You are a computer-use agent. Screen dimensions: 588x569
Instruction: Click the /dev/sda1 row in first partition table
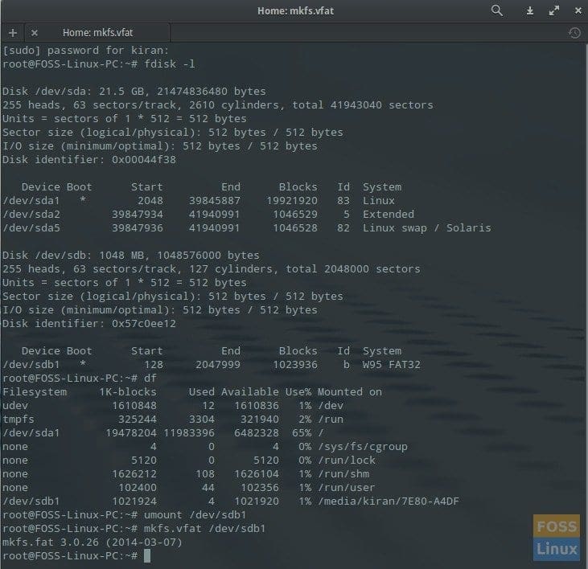point(199,201)
